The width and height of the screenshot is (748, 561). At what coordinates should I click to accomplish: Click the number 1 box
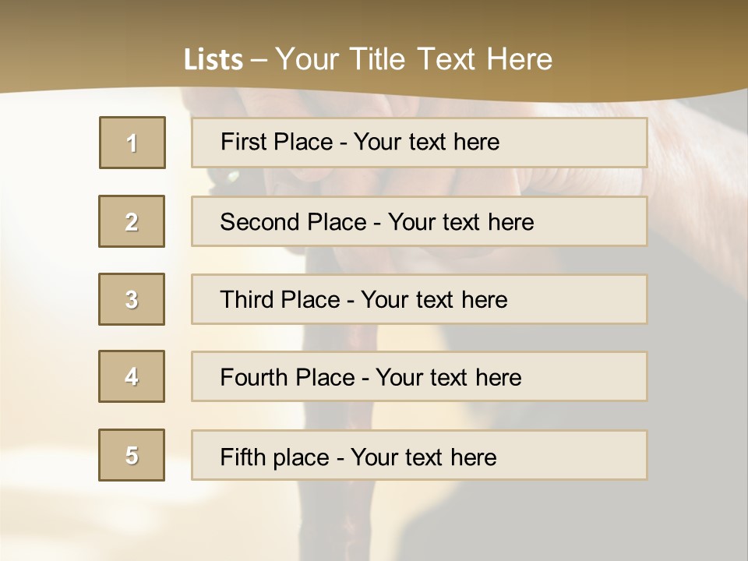[x=132, y=143]
